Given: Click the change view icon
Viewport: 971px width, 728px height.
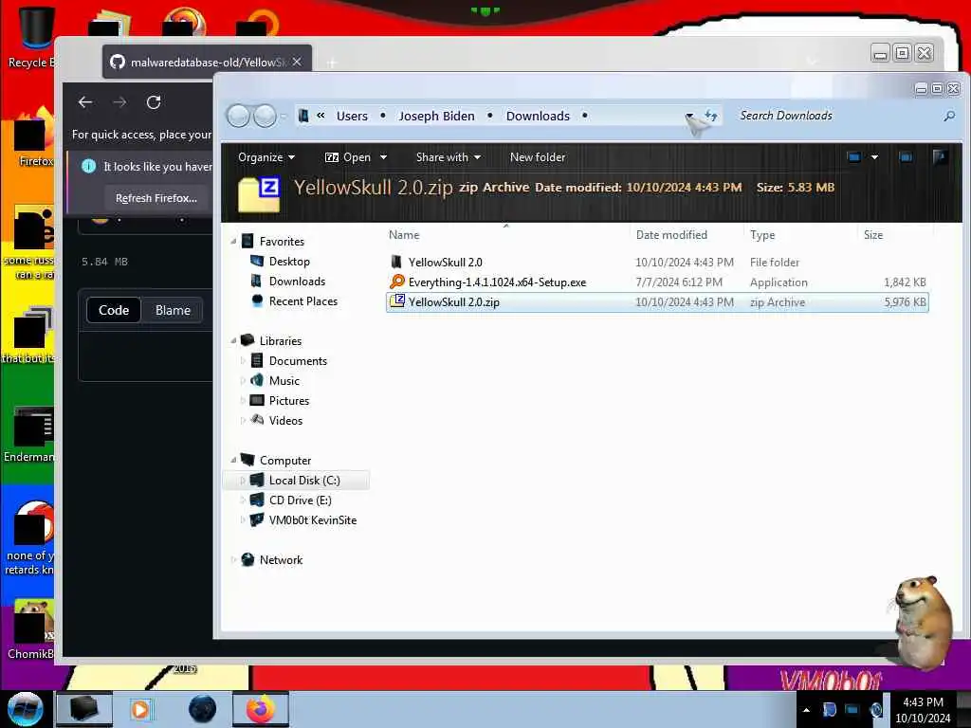Looking at the screenshot, I should (854, 157).
